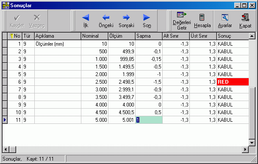
Task: Click the Kaydet (save) checkmark icon
Action: tap(17, 18)
